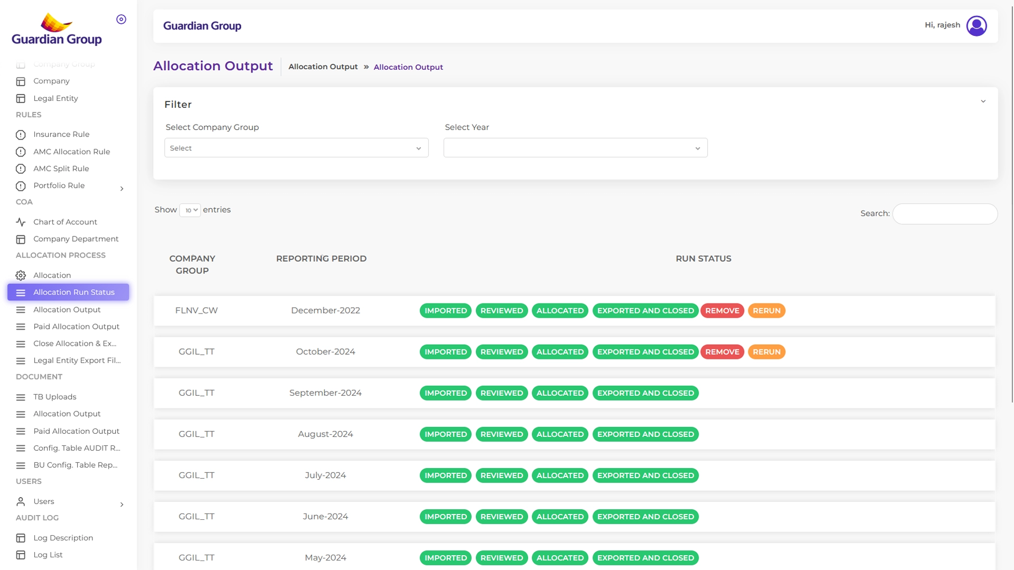Viewport: 1014px width, 570px height.
Task: Open the Select Year dropdown
Action: (575, 148)
